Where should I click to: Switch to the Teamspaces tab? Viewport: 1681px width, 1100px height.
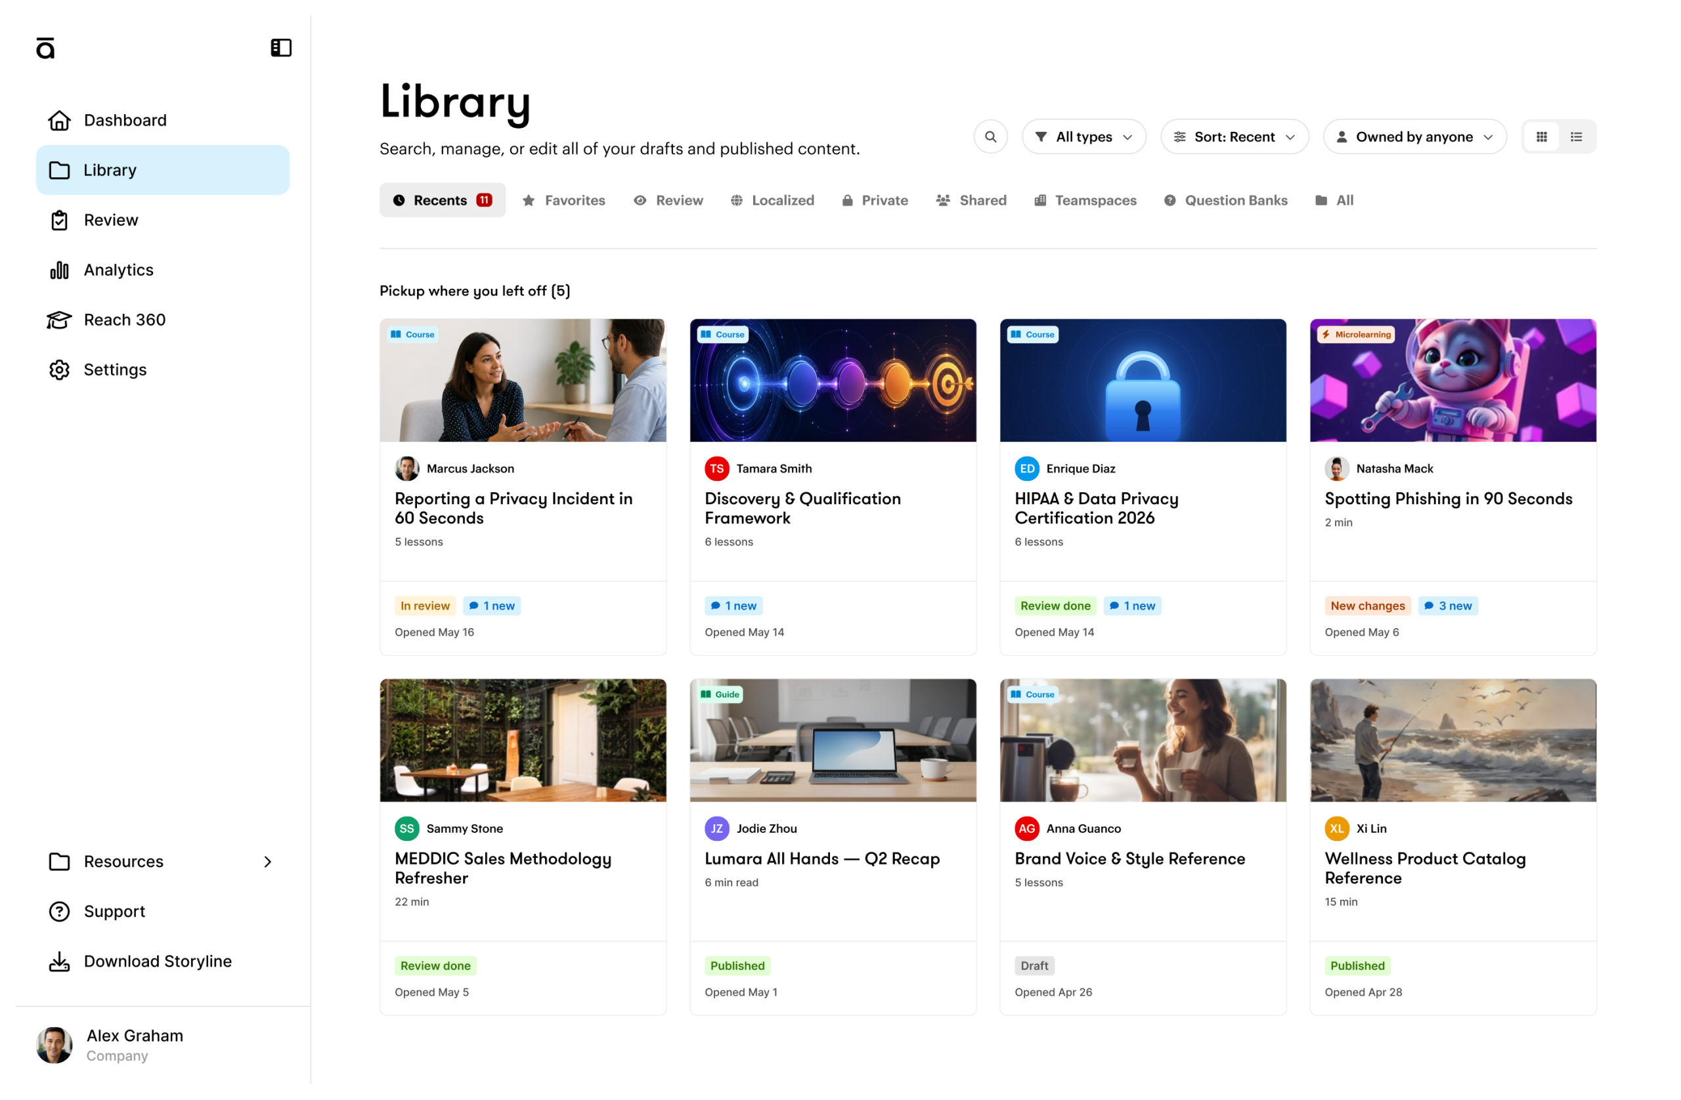point(1085,201)
